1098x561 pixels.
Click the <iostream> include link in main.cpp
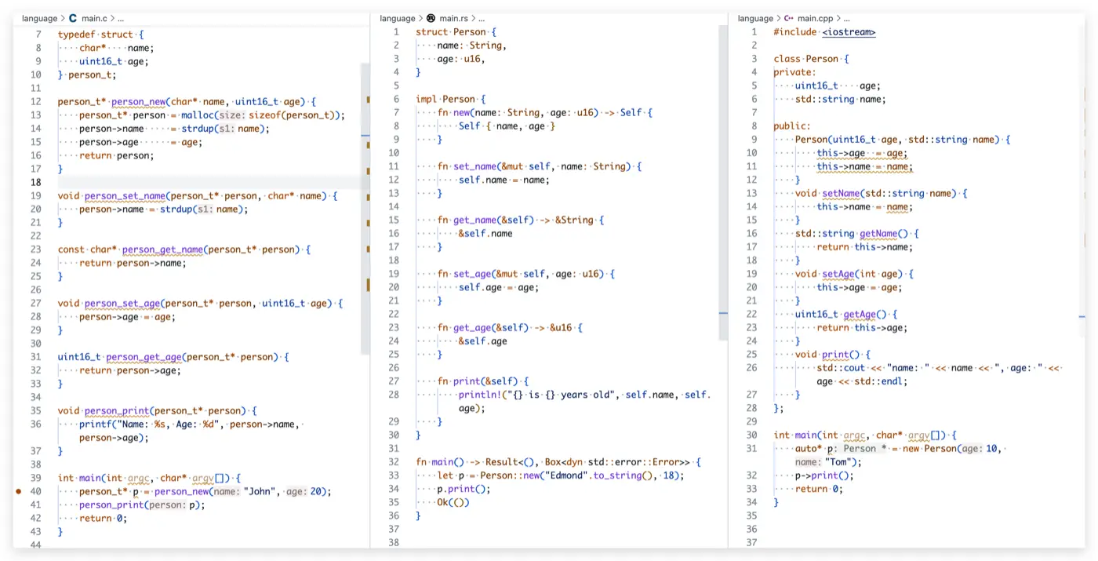click(x=849, y=32)
